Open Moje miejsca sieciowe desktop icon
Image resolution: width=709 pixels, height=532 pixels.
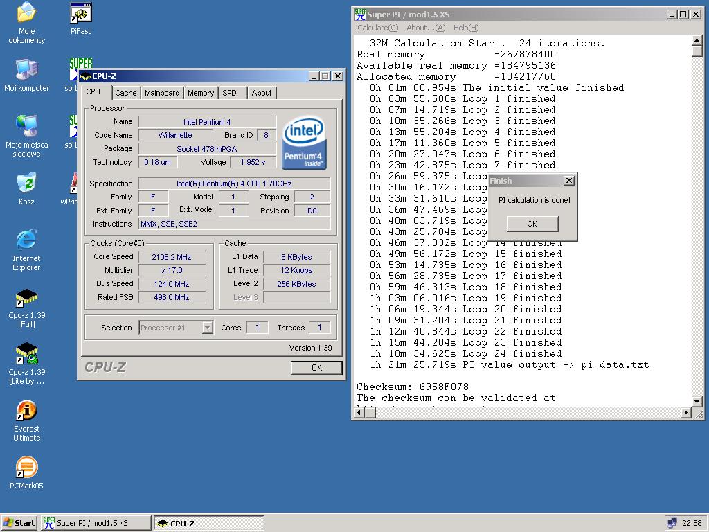pos(26,136)
